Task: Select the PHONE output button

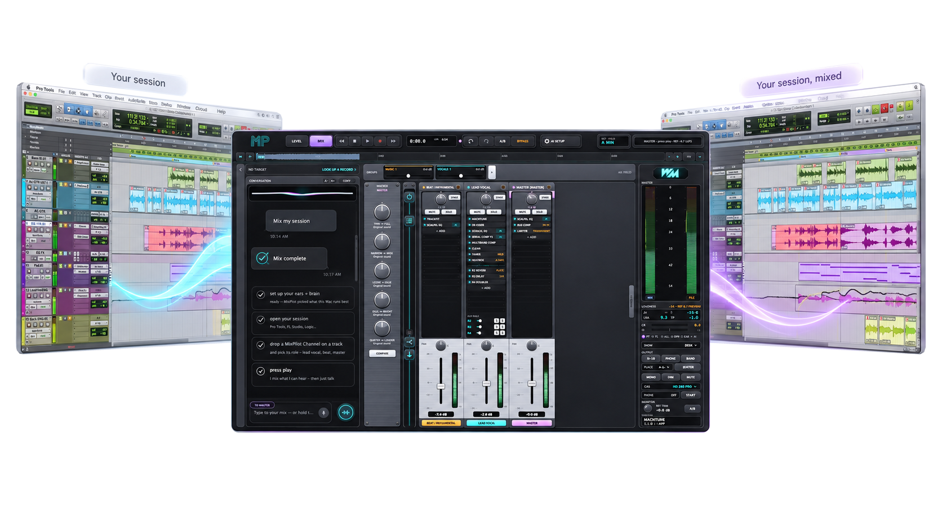Action: point(670,359)
